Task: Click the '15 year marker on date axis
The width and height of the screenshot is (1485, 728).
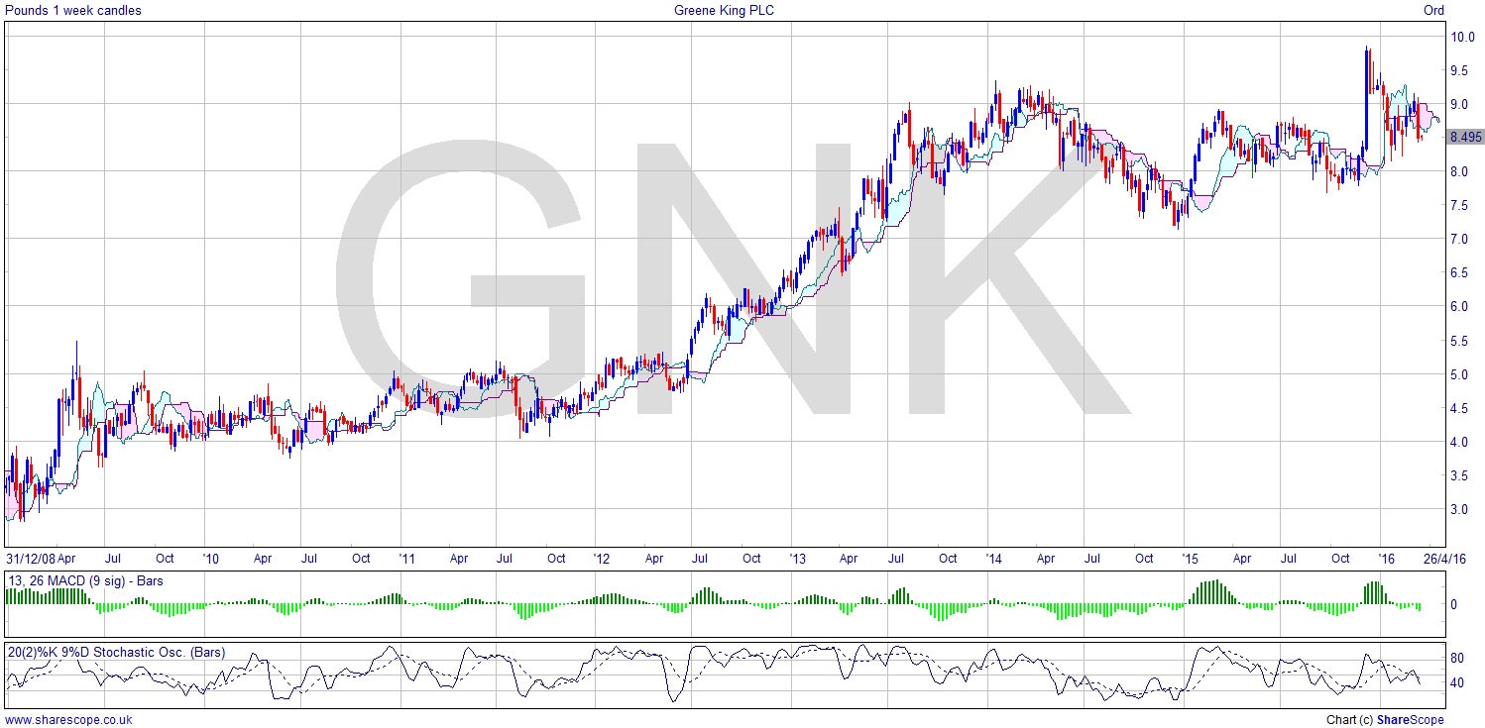Action: pos(1190,558)
